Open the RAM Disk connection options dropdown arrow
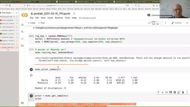Screen dimensions: 190x107 click(x=166, y=23)
